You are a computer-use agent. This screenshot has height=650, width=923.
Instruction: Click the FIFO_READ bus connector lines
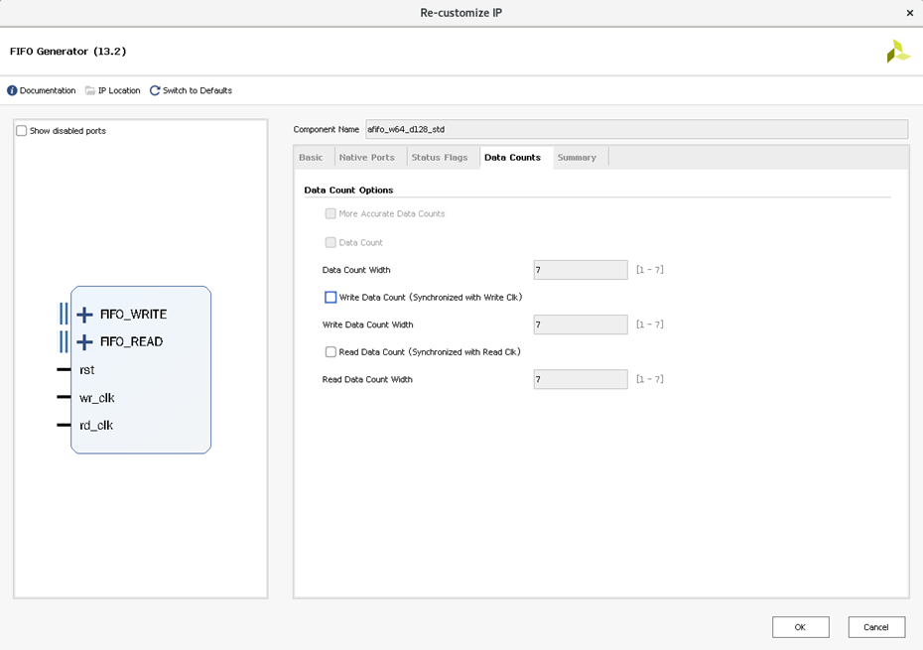[64, 341]
